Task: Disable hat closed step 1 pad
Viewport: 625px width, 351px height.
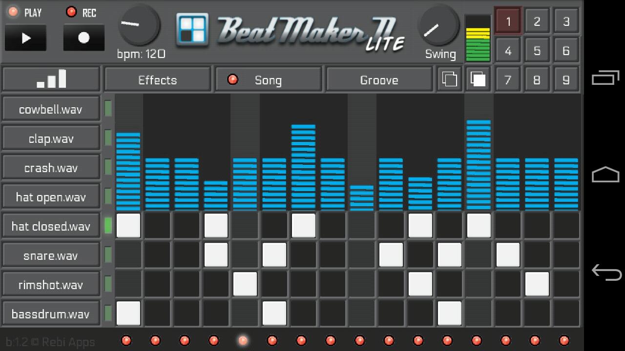Action: click(x=128, y=225)
